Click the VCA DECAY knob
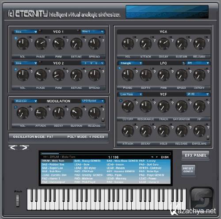This screenshot has height=219, width=221. (164, 44)
